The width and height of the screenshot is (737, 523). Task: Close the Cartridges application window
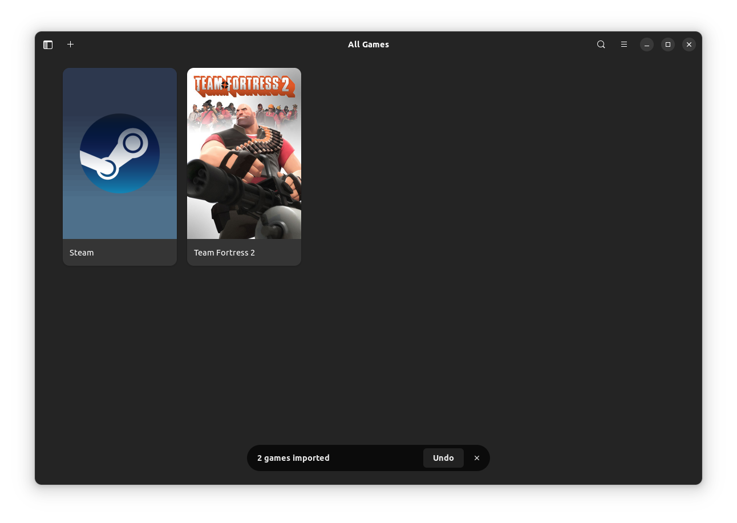689,44
